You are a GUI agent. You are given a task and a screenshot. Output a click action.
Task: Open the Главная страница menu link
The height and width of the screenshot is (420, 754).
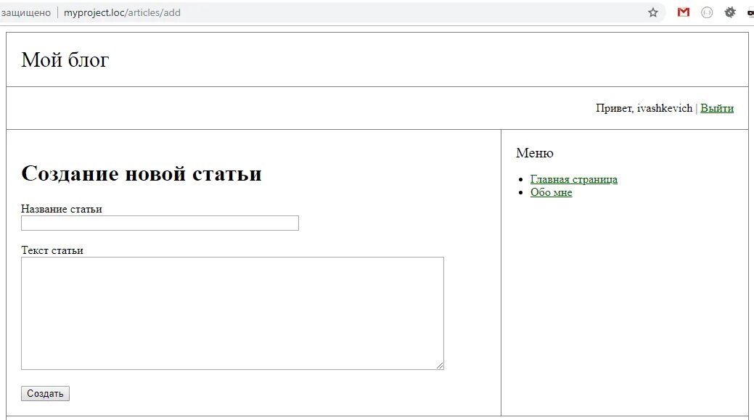point(574,179)
